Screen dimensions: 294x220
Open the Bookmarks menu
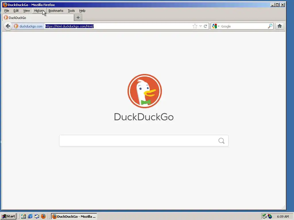[56, 11]
